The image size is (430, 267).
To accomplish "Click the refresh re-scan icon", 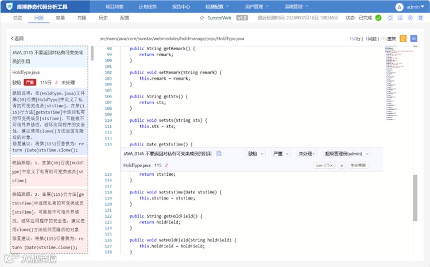I will pyautogui.click(x=390, y=18).
